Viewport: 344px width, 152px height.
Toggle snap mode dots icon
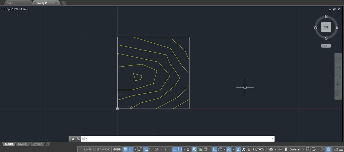pos(131,149)
